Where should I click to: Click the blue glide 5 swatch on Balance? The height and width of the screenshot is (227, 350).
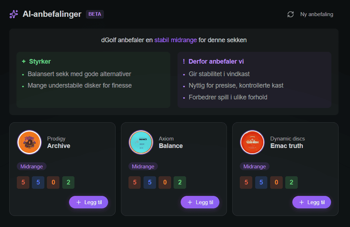click(x=150, y=182)
